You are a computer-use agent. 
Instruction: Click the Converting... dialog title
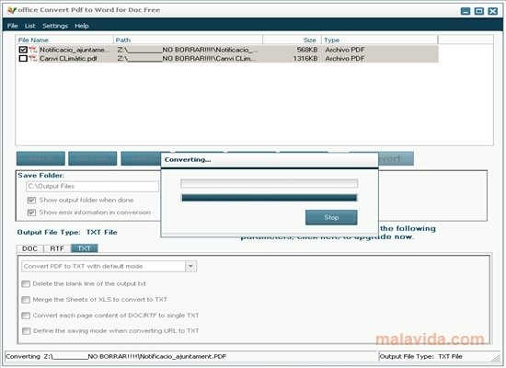[188, 159]
